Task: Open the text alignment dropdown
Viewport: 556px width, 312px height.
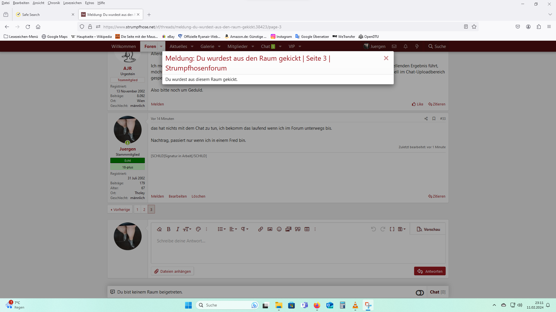Action: click(233, 229)
